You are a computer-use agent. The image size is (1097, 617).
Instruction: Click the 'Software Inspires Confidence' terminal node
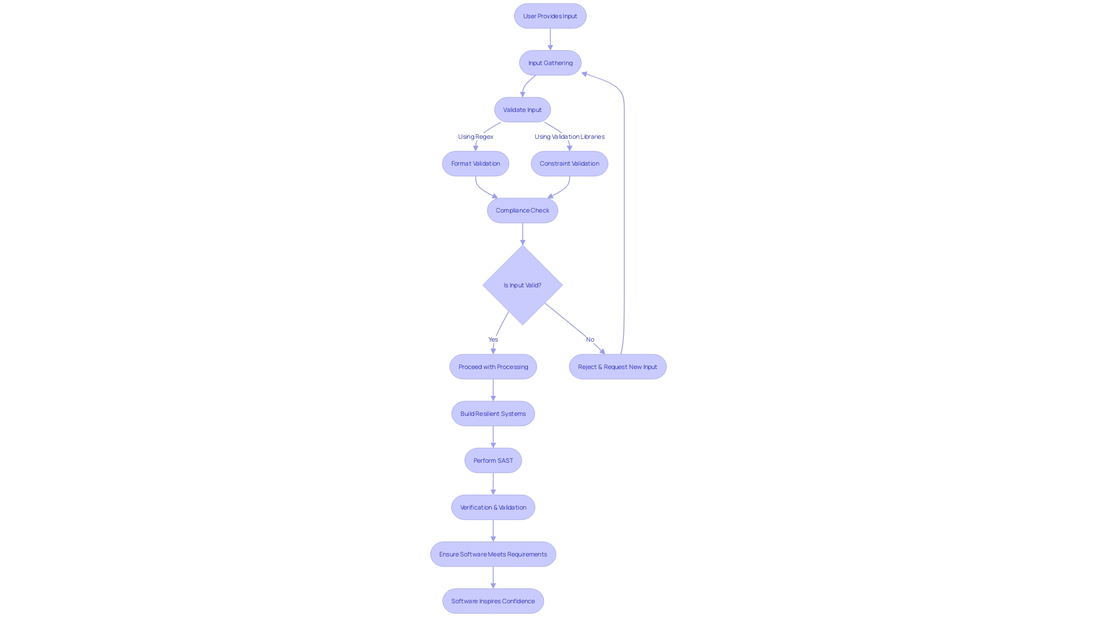(493, 600)
